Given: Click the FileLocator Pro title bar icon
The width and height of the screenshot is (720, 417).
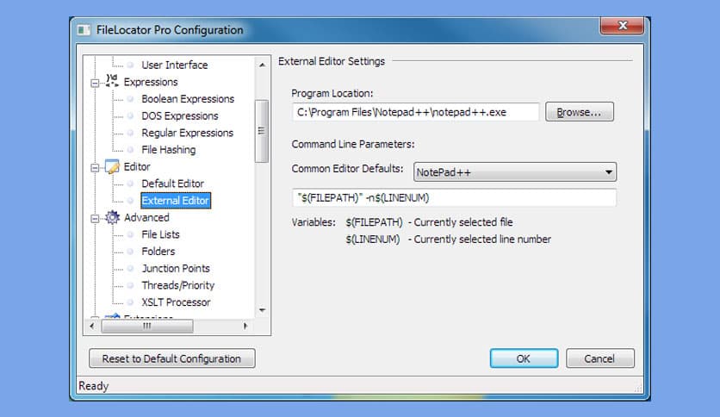Looking at the screenshot, I should point(84,30).
